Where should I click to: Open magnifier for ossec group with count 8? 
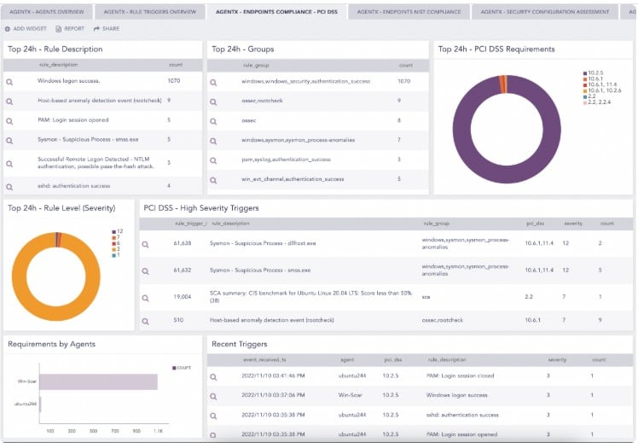coord(213,122)
